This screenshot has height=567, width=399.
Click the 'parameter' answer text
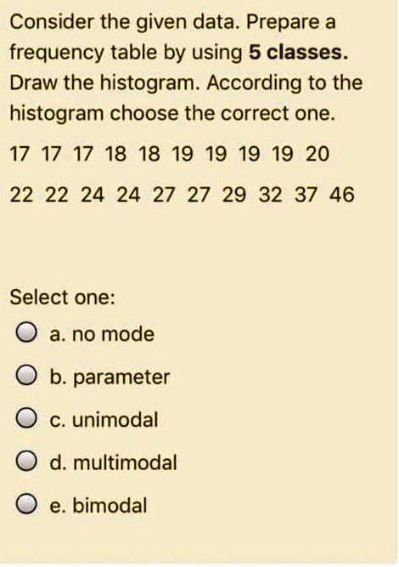[x=121, y=378]
